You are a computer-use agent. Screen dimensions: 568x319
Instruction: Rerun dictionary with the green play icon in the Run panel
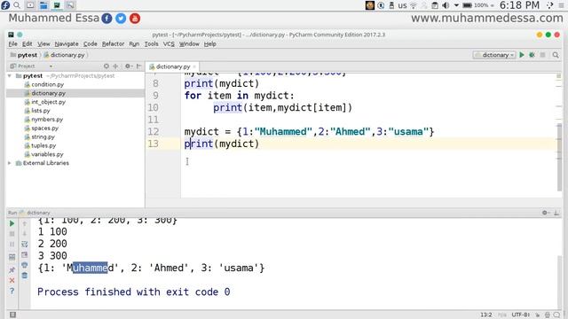pos(12,223)
